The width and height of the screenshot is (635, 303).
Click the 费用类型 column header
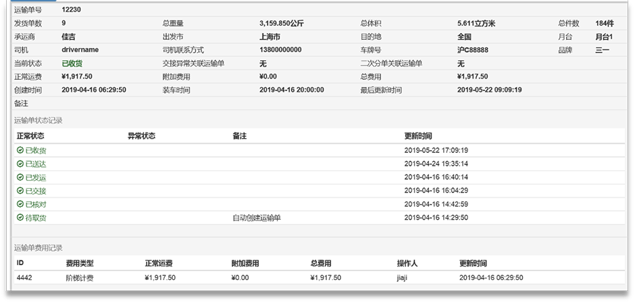pyautogui.click(x=79, y=263)
